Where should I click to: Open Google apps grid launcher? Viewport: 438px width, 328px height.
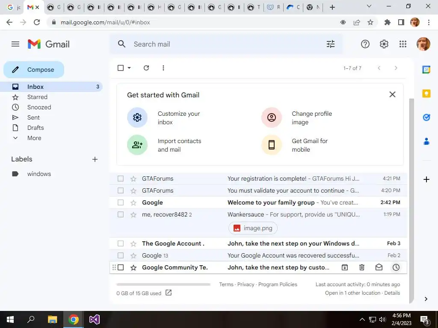click(403, 44)
